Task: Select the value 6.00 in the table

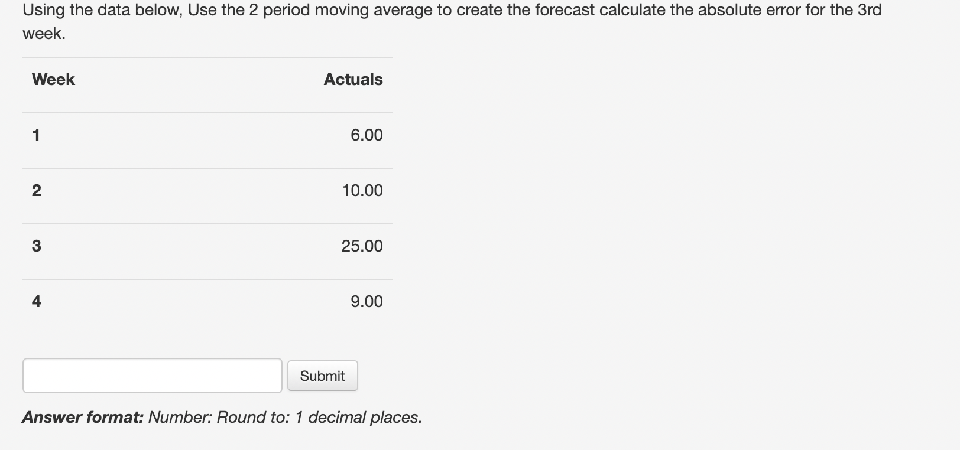Action: tap(367, 135)
